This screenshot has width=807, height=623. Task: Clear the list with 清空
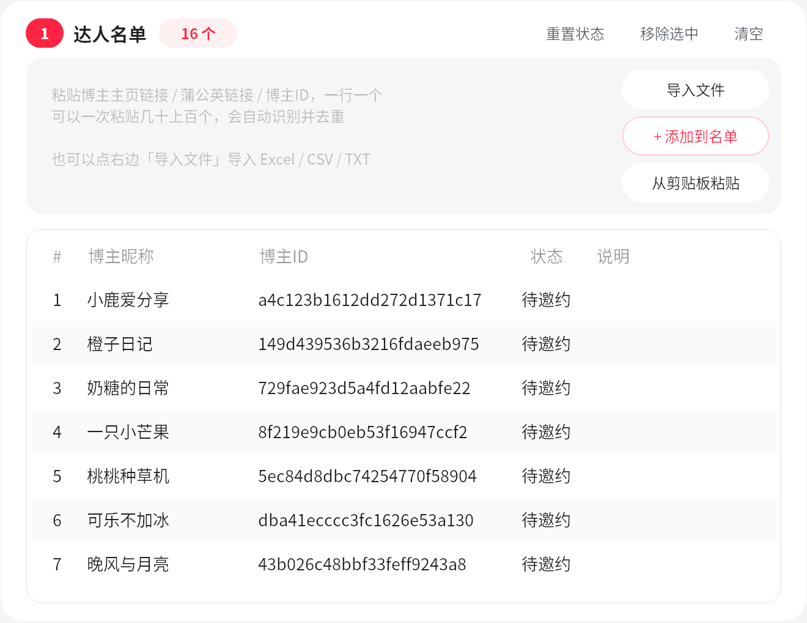(748, 34)
